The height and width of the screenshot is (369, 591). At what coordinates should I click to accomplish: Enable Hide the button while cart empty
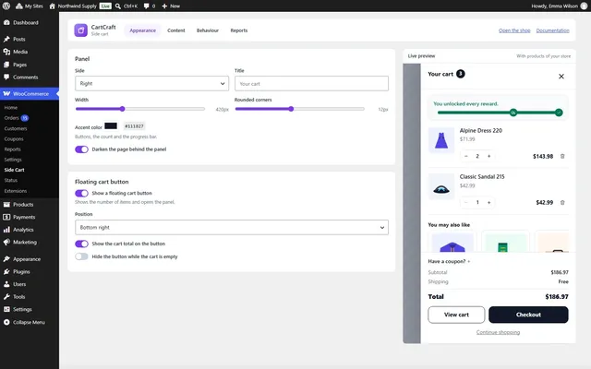point(81,256)
